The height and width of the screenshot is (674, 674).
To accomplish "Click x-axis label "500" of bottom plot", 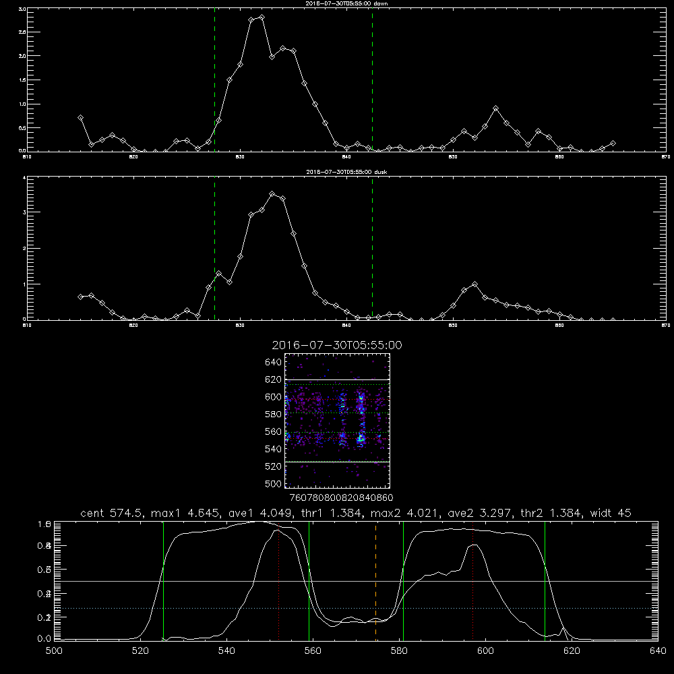I will pos(54,651).
